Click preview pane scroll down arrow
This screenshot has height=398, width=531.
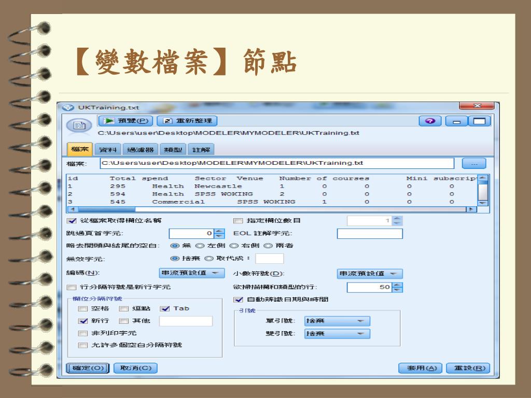[483, 203]
